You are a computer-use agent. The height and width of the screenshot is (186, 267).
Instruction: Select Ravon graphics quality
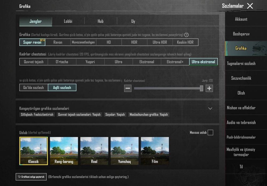point(58,42)
